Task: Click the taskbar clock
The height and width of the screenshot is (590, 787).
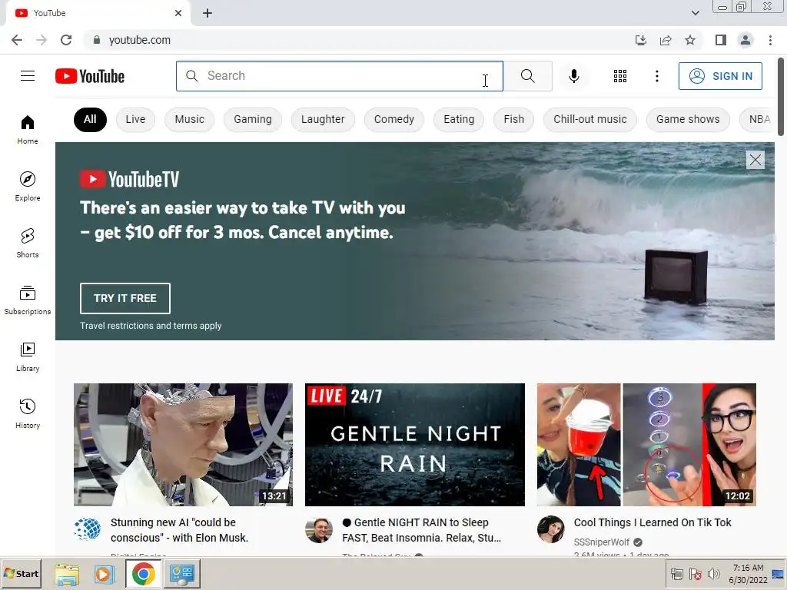Action: [x=748, y=574]
